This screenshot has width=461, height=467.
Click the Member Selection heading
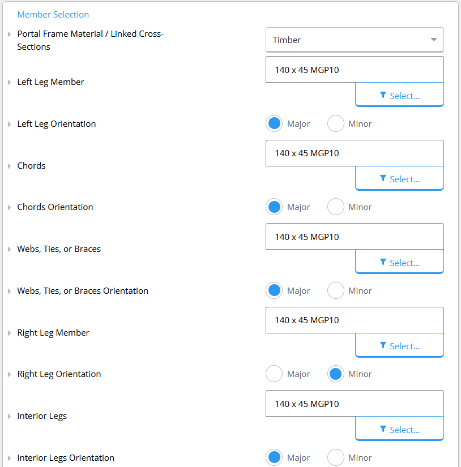(x=53, y=14)
